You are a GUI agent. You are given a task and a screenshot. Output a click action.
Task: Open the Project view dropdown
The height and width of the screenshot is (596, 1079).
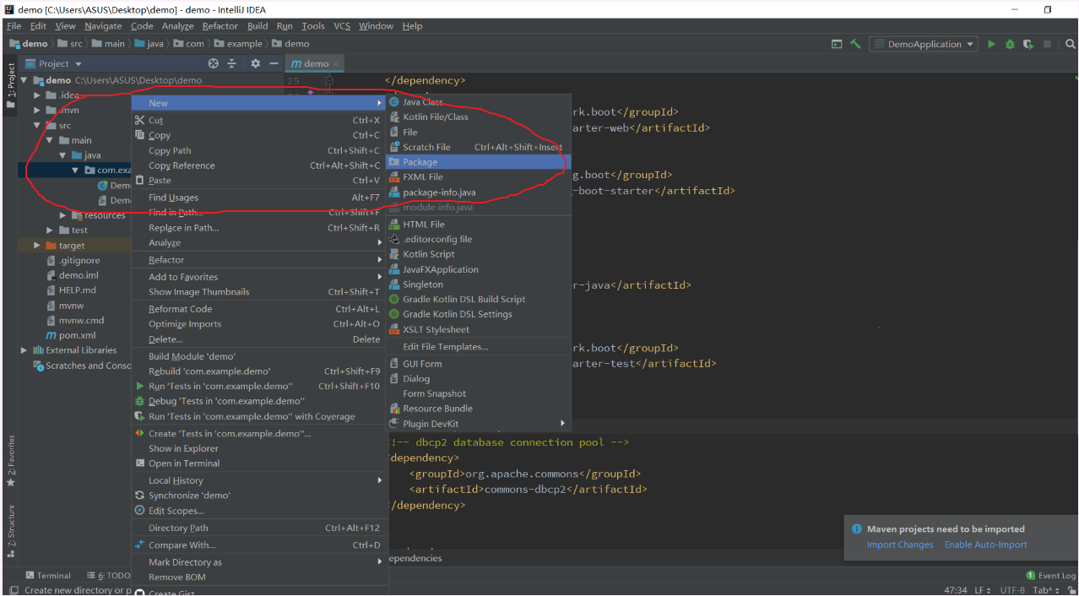(x=54, y=63)
